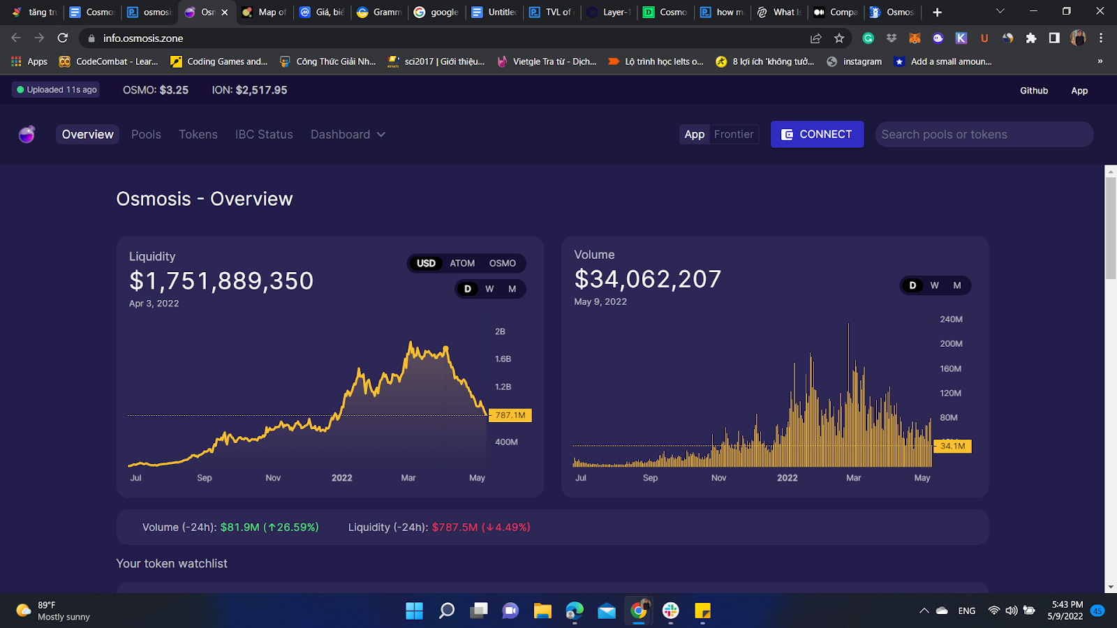1117x628 pixels.
Task: Open MetaMask fox extension icon
Action: 915,38
